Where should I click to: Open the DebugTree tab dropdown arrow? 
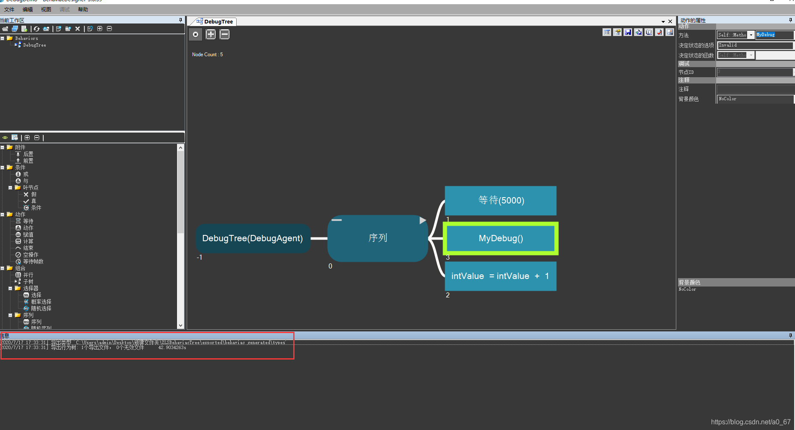point(663,21)
